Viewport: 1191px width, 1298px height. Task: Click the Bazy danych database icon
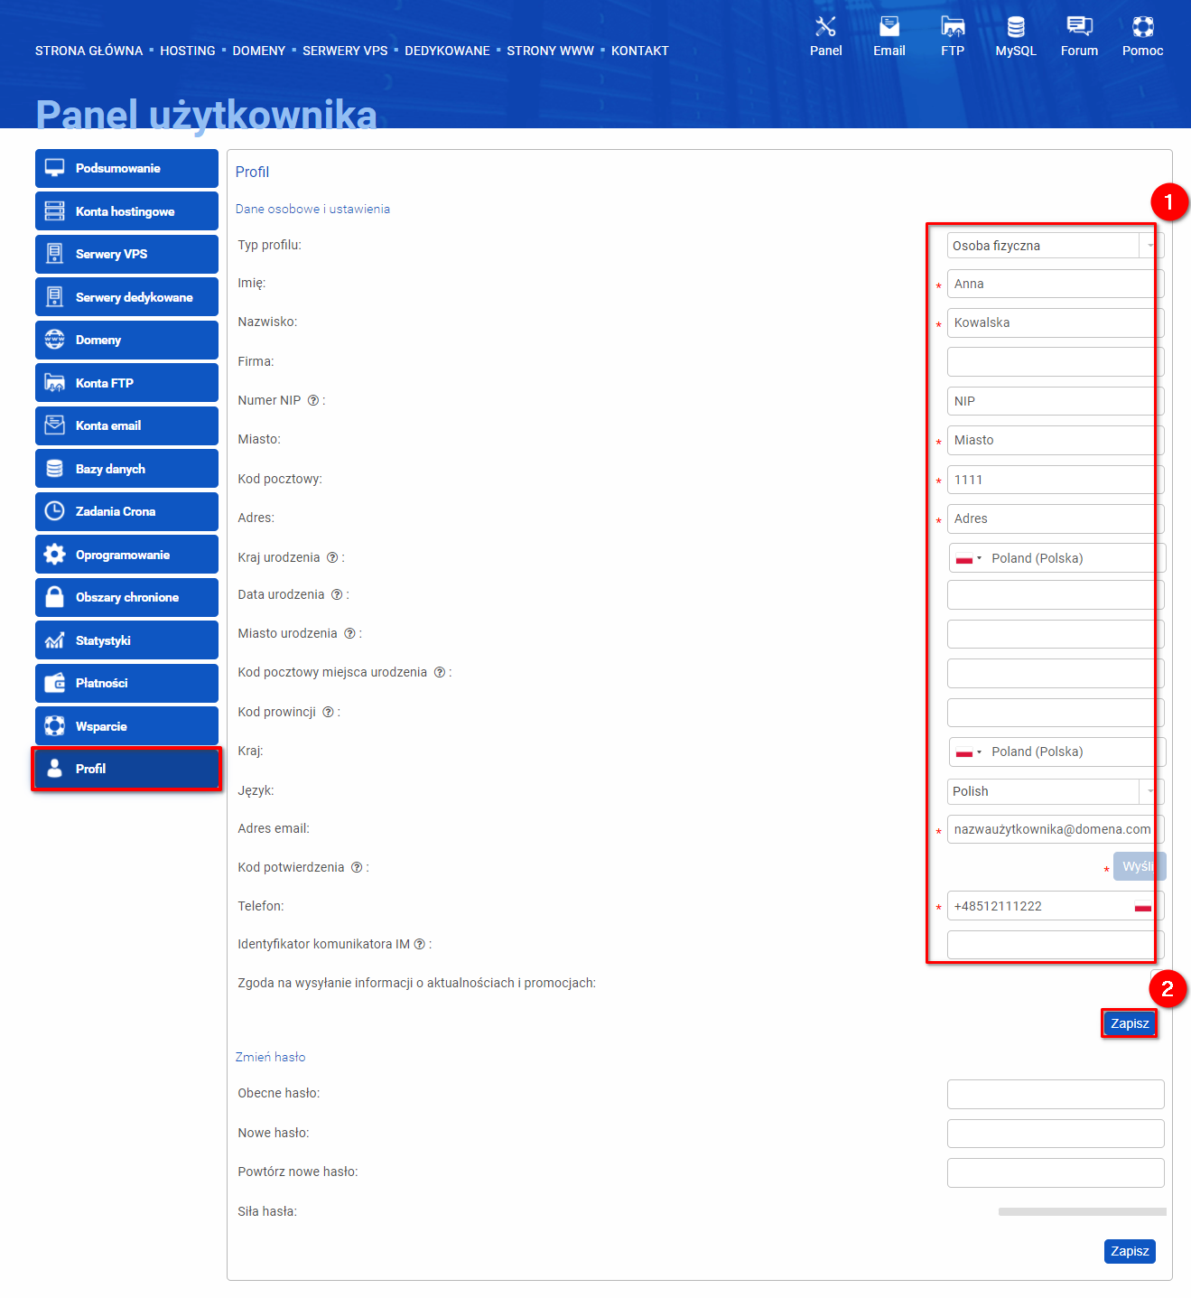pos(55,469)
